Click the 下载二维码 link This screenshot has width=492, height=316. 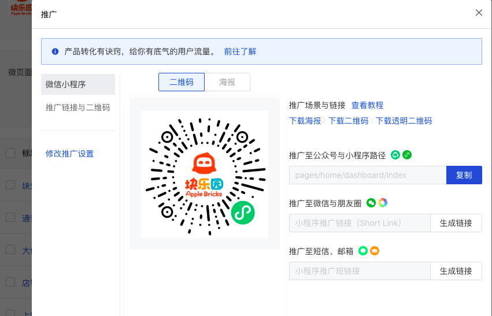coord(348,121)
